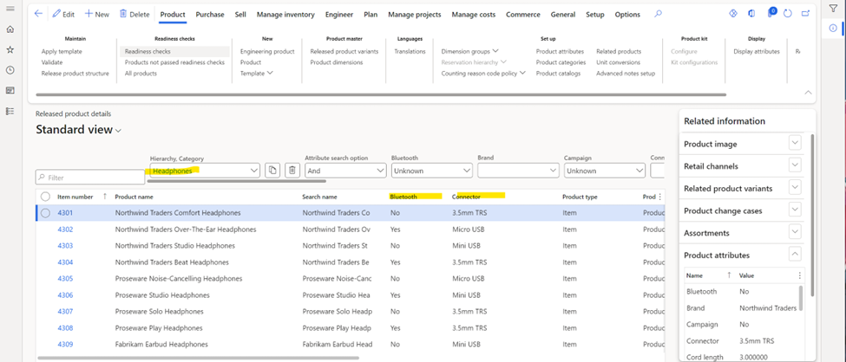Viewport: 846px width, 362px height.
Task: Open the Standard view selector
Action: coord(79,130)
